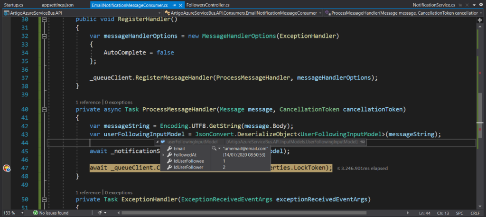Close the NotificationService.cs preview tab
The height and width of the screenshot is (217, 486).
click(466, 5)
